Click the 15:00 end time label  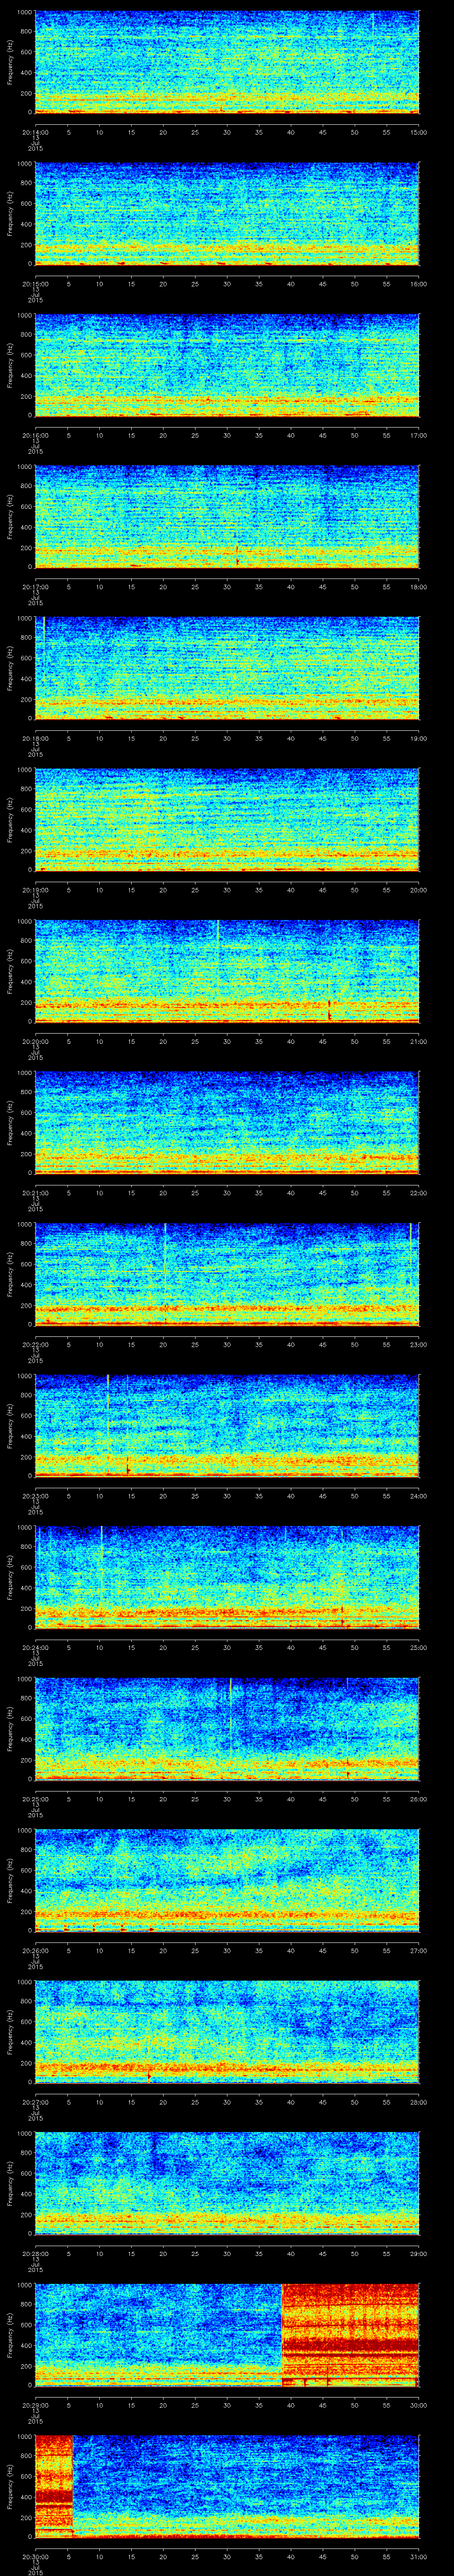coord(419,131)
